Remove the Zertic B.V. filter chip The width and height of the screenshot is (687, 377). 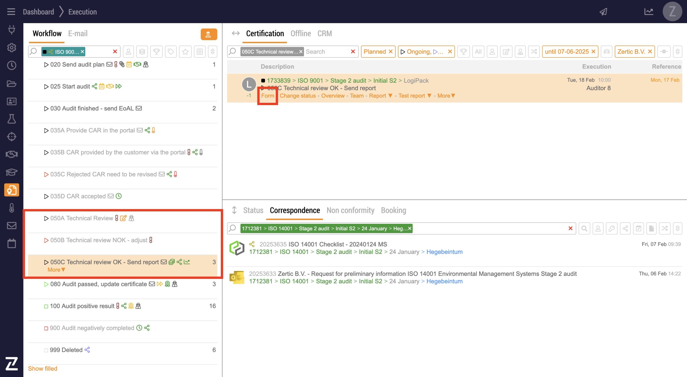click(650, 52)
